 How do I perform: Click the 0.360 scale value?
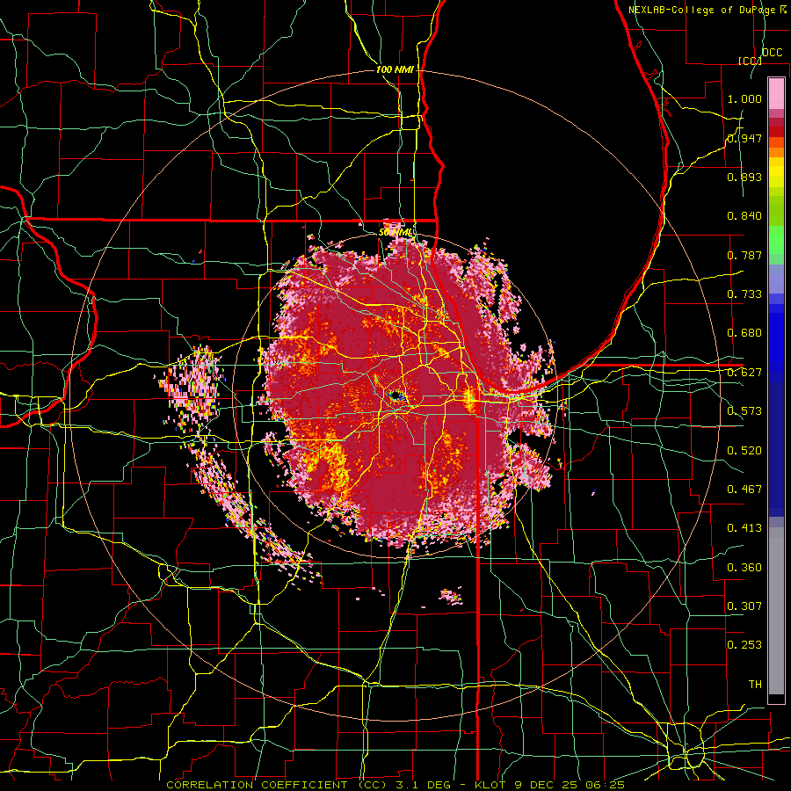pos(744,568)
